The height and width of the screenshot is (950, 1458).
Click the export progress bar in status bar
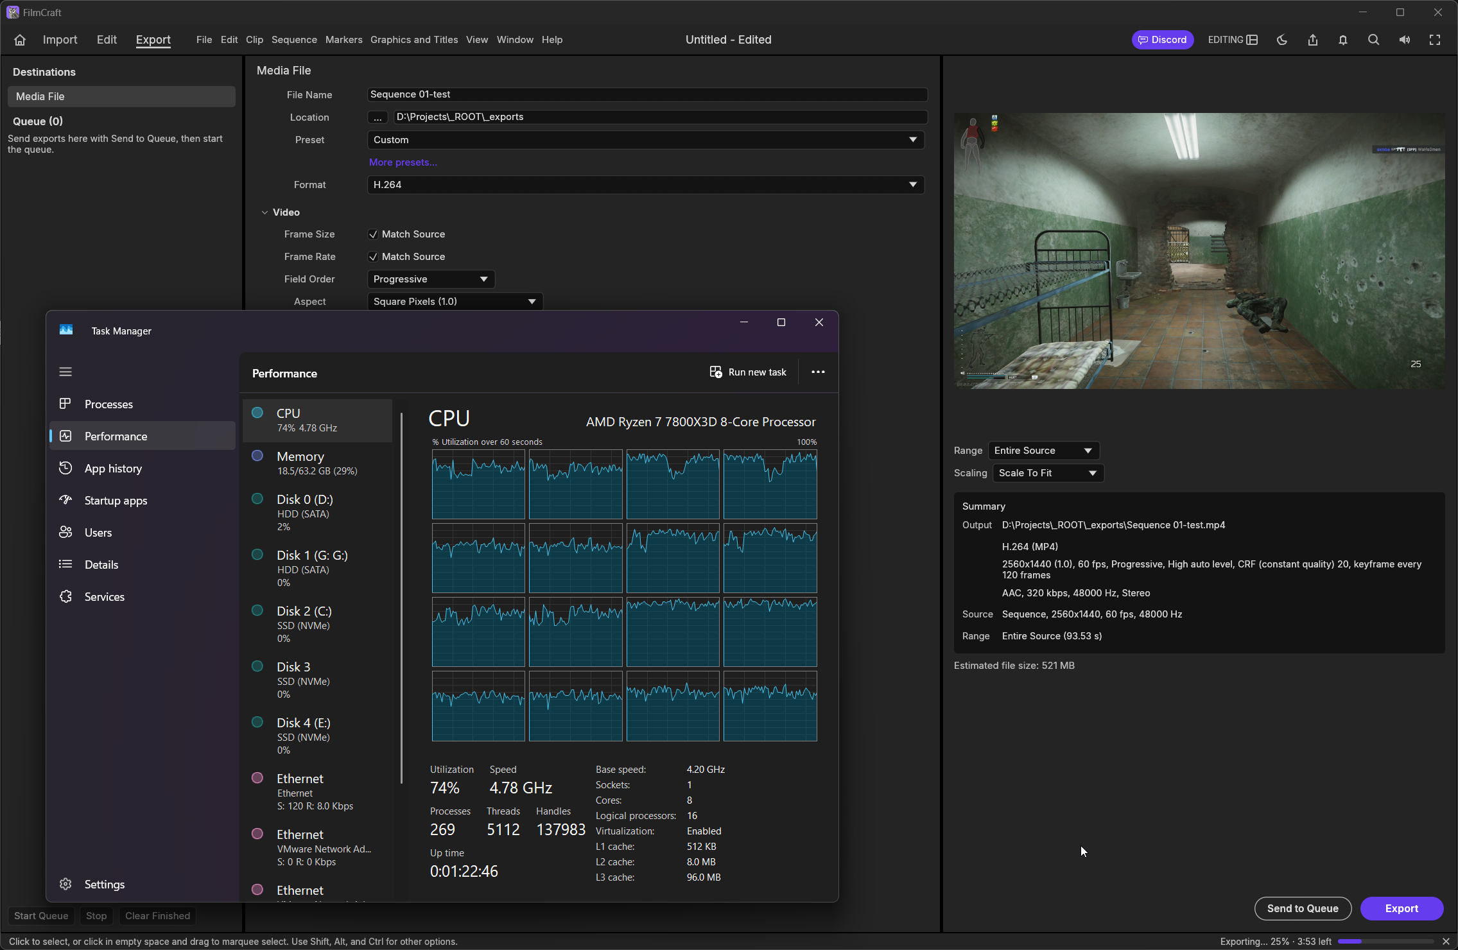point(1386,941)
